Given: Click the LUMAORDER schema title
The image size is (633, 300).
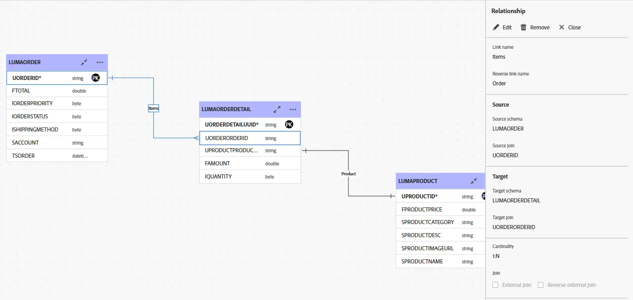Looking at the screenshot, I should 25,62.
